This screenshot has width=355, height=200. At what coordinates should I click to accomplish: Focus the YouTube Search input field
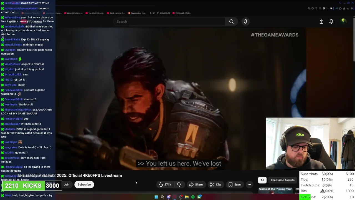(169, 21)
